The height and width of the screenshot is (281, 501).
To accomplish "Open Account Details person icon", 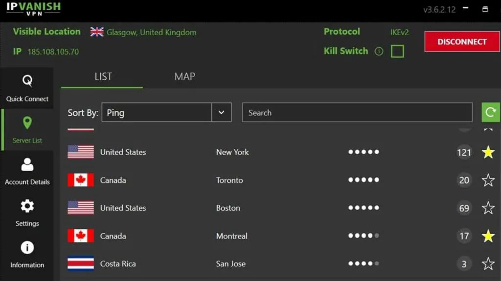I will tap(27, 164).
